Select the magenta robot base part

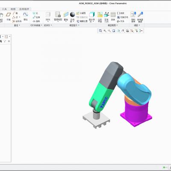[136, 114]
